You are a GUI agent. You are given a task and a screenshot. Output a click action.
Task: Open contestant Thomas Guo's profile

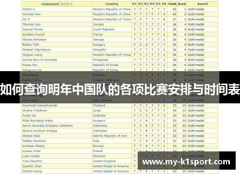click(x=31, y=25)
